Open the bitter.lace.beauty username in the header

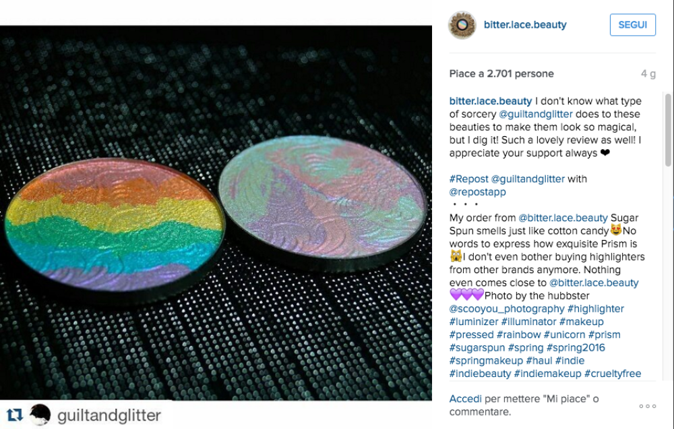(525, 25)
